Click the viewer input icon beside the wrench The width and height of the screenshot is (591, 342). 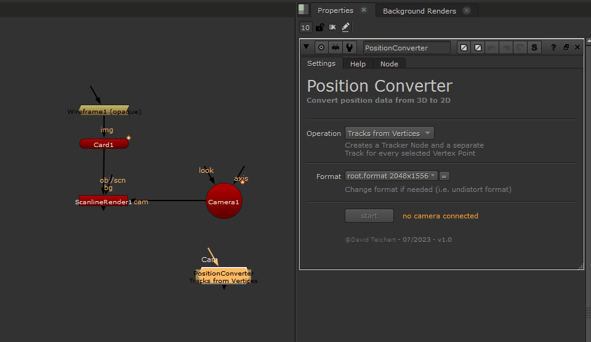point(336,47)
